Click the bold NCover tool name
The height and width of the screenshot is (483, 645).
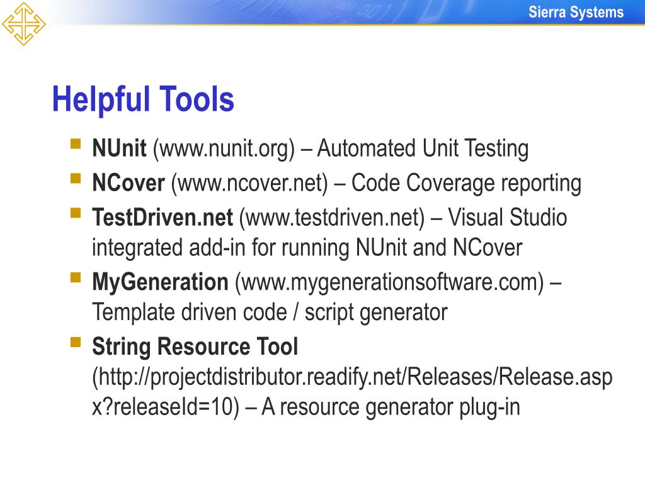pos(128,182)
